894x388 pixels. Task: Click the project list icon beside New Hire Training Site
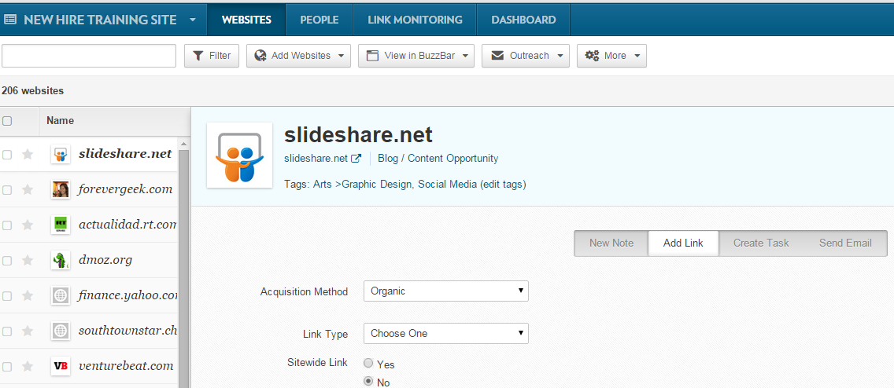click(x=9, y=20)
